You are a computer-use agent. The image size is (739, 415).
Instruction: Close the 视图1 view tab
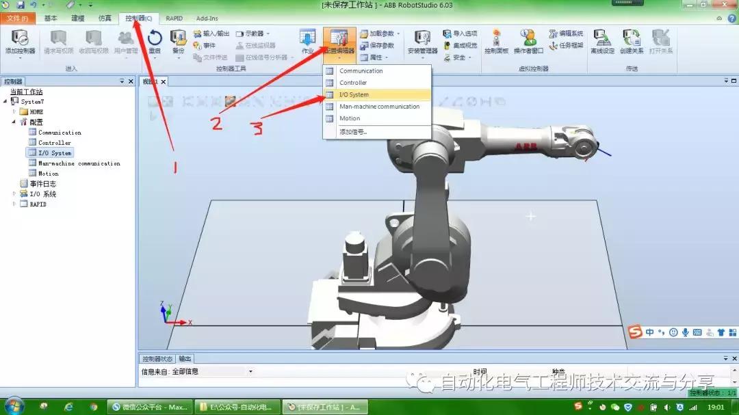tap(164, 82)
